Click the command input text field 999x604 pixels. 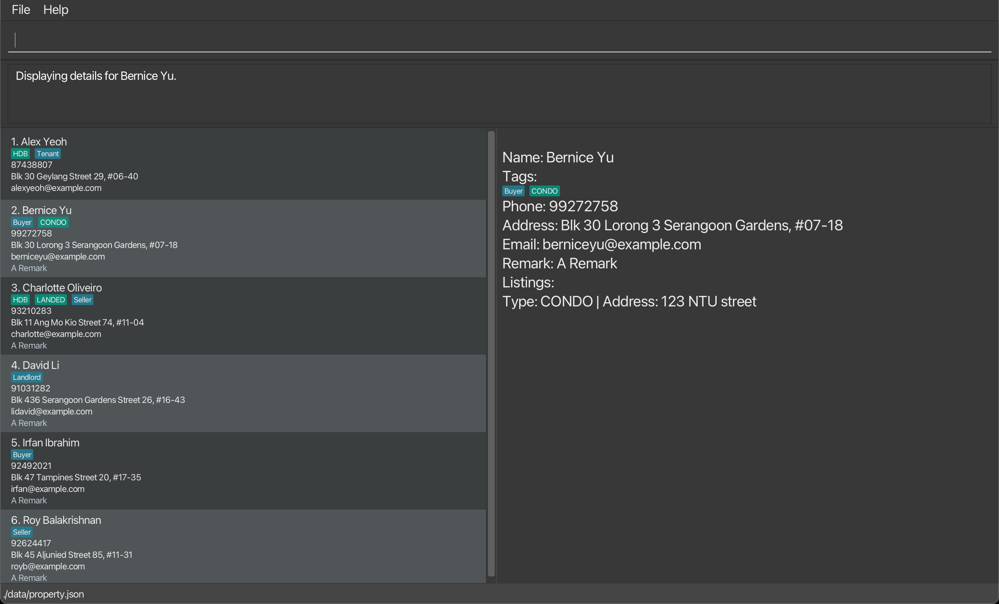click(499, 40)
